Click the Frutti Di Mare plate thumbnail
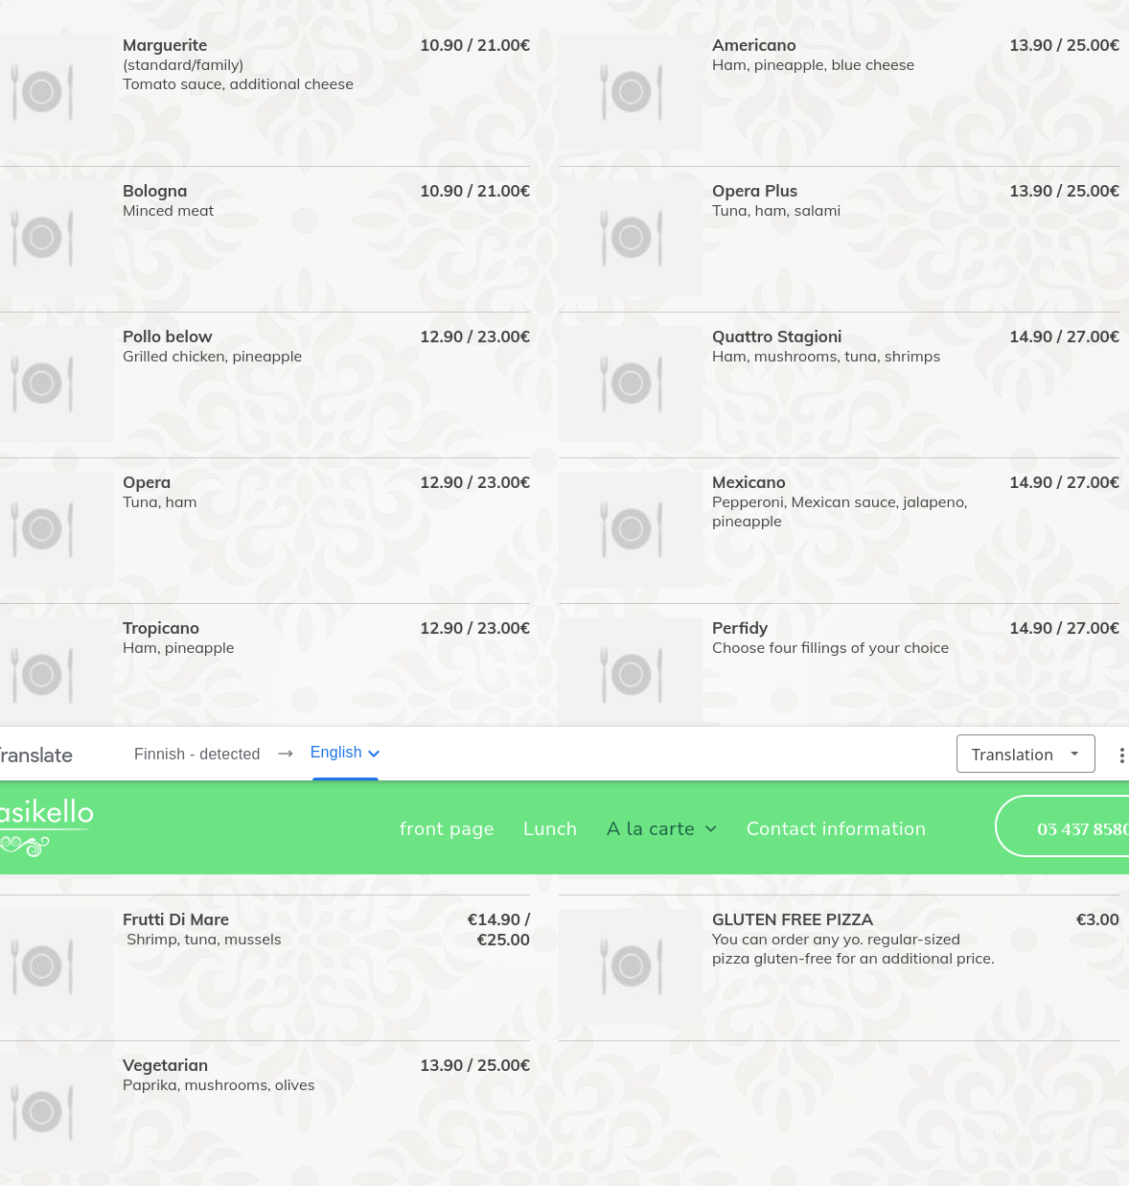Viewport: 1129px width, 1186px height. tap(42, 966)
